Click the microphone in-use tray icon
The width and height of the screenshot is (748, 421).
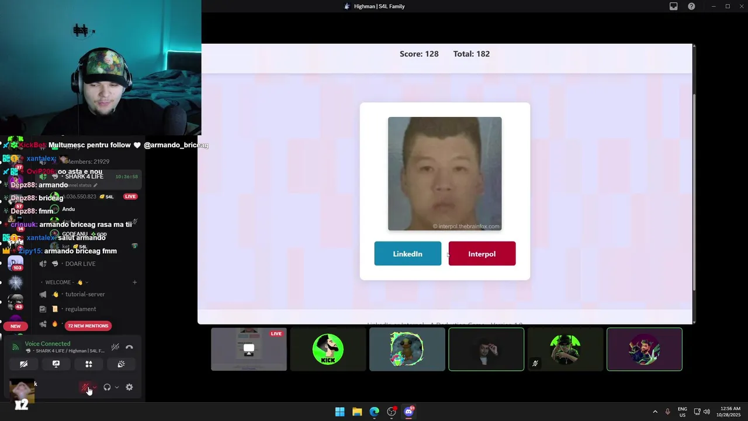(667, 412)
